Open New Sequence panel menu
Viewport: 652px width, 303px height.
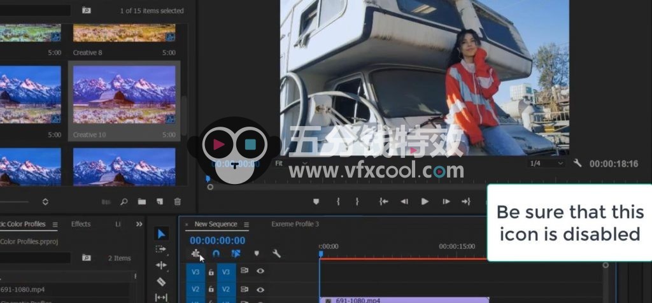(x=246, y=225)
